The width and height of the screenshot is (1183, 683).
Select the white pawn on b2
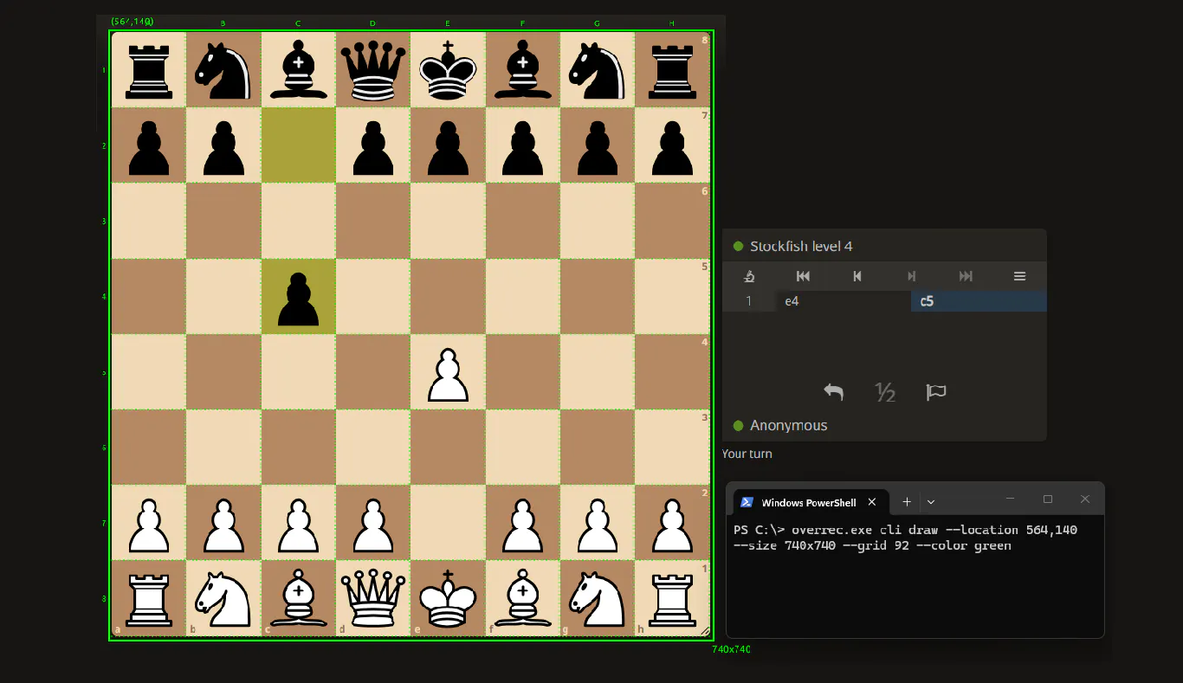click(223, 524)
